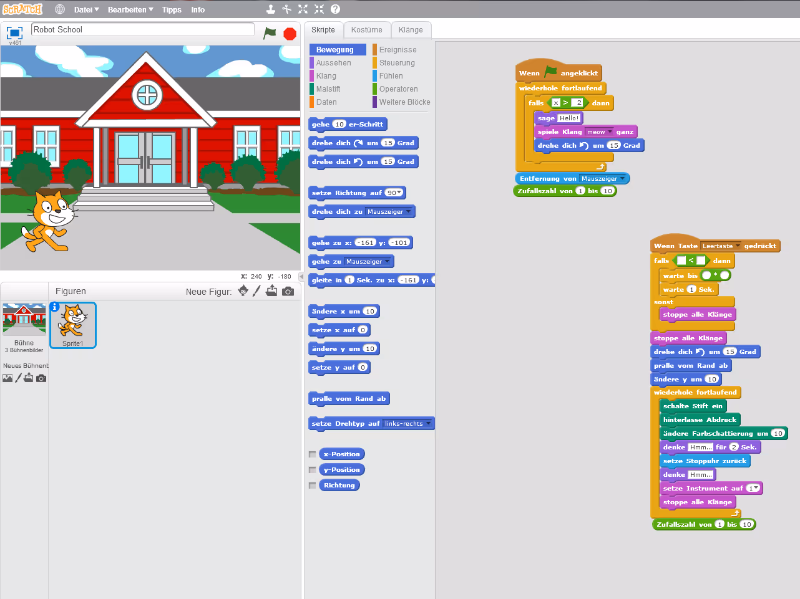Image resolution: width=800 pixels, height=599 pixels.
Task: Click the green flag to start the project
Action: (270, 34)
